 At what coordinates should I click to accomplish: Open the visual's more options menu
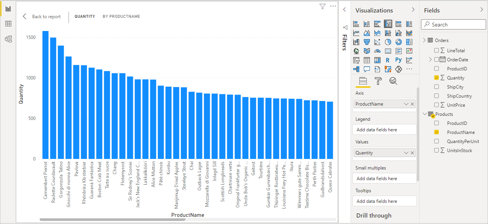point(333,6)
